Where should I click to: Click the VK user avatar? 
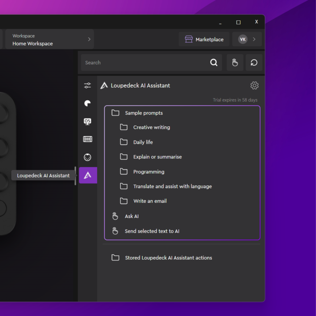click(243, 39)
